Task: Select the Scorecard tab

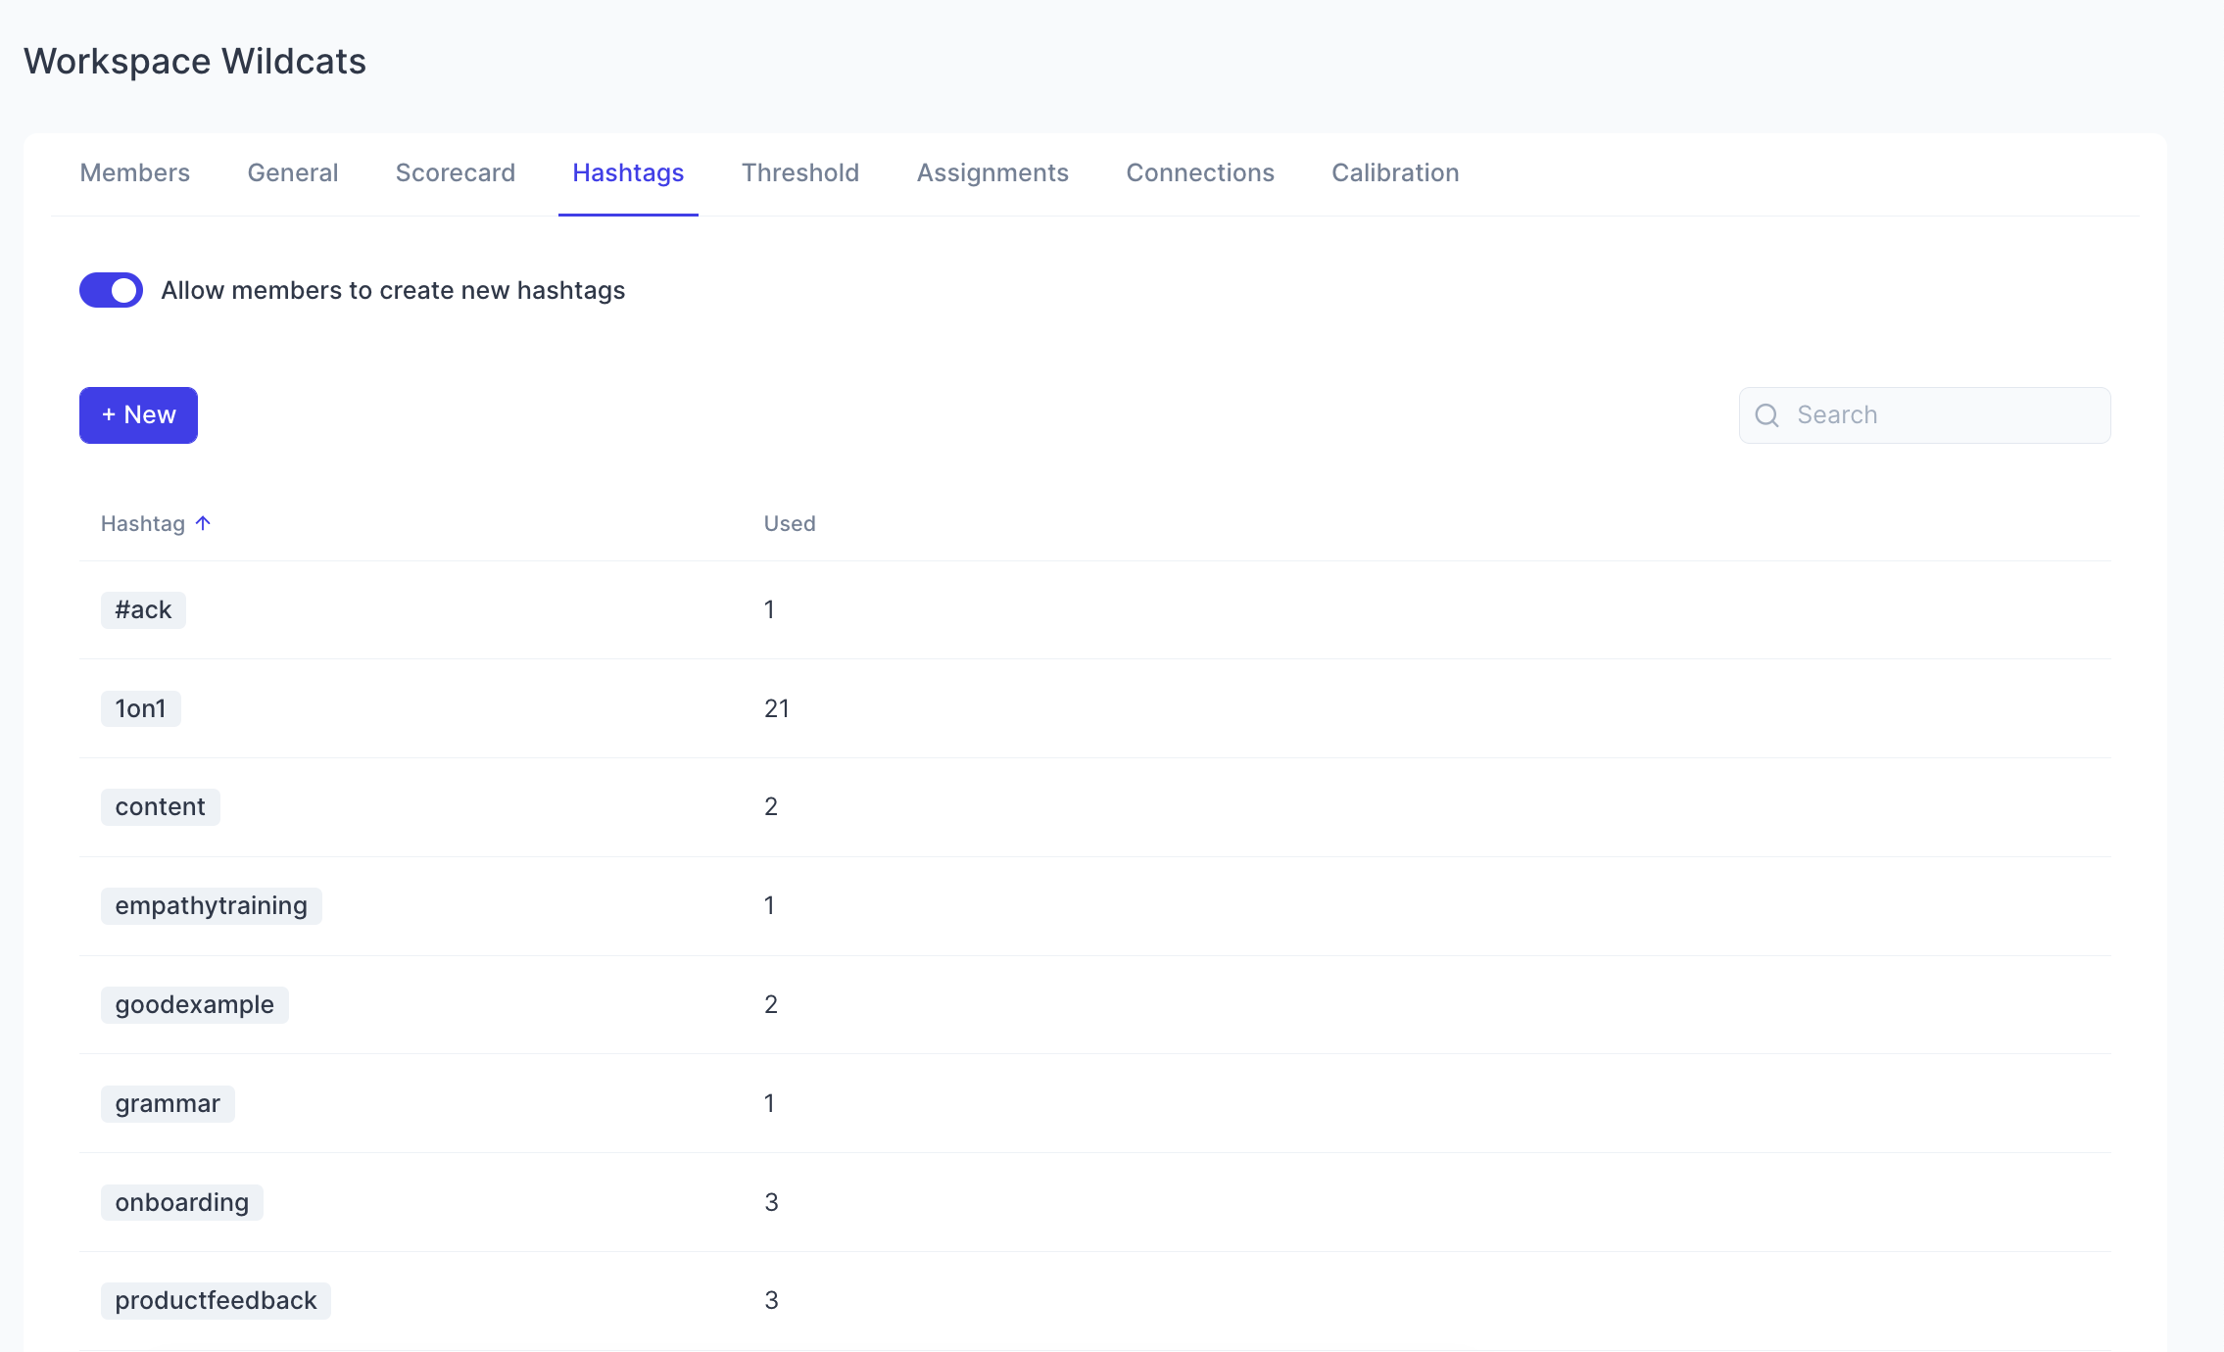Action: pyautogui.click(x=455, y=171)
